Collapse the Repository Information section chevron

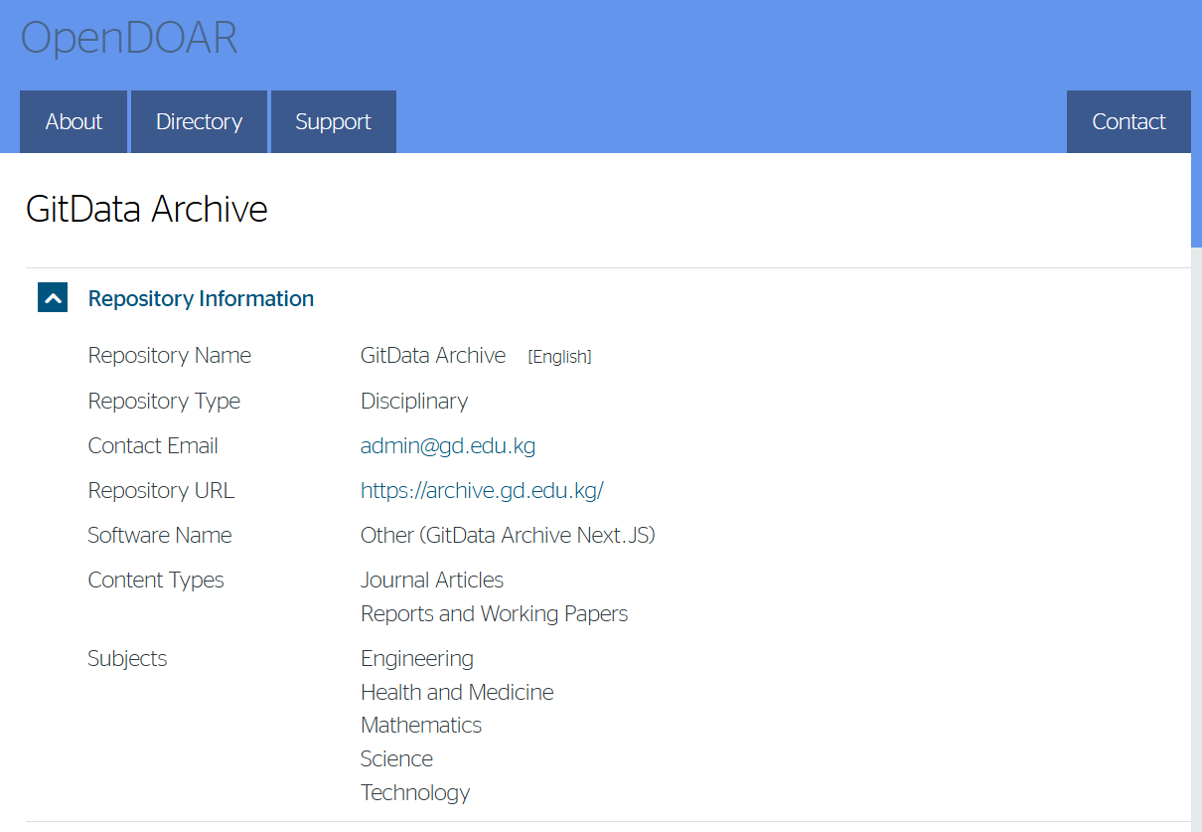point(53,297)
